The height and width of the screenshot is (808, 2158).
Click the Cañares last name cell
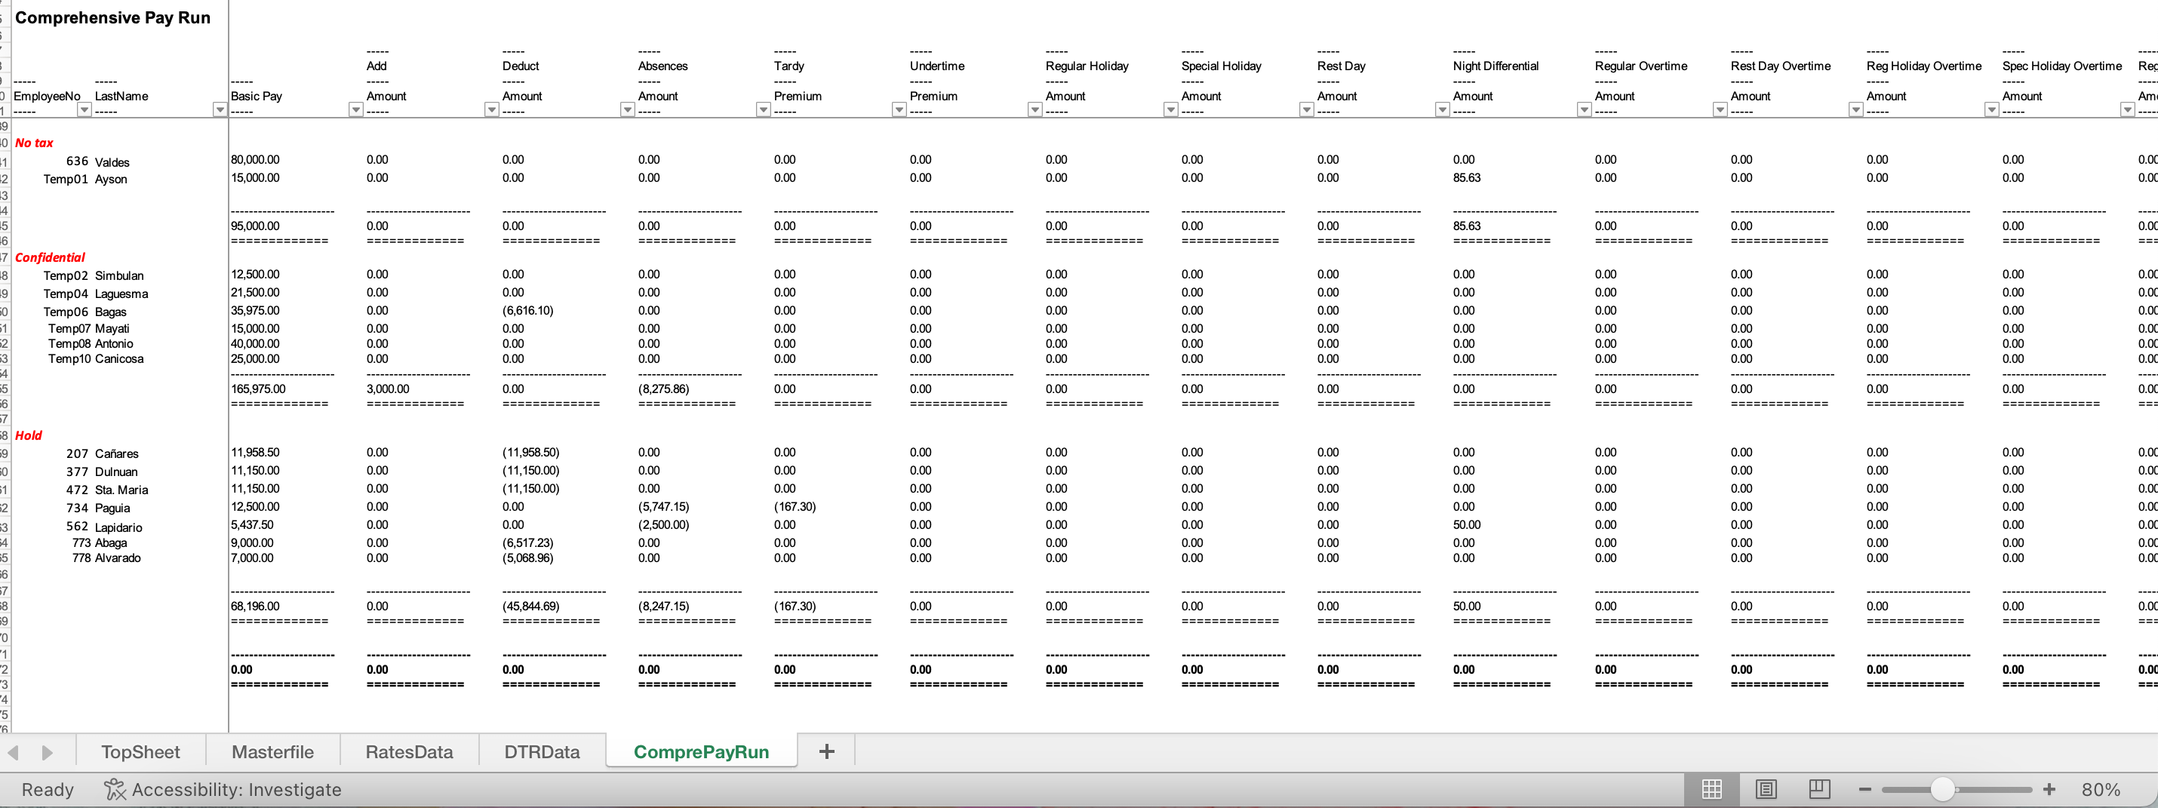coord(116,454)
